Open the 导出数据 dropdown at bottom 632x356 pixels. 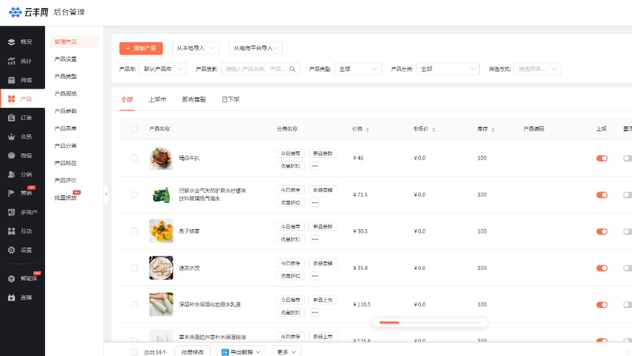pyautogui.click(x=241, y=352)
